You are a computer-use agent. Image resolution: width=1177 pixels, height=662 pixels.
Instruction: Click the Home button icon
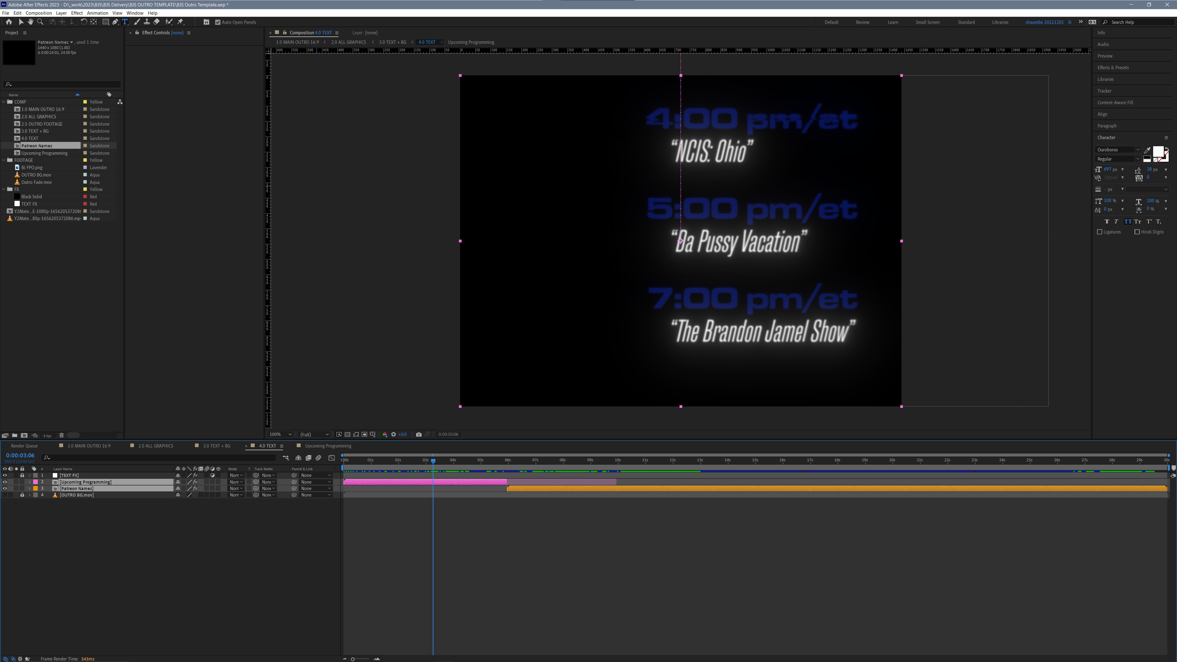(x=8, y=22)
